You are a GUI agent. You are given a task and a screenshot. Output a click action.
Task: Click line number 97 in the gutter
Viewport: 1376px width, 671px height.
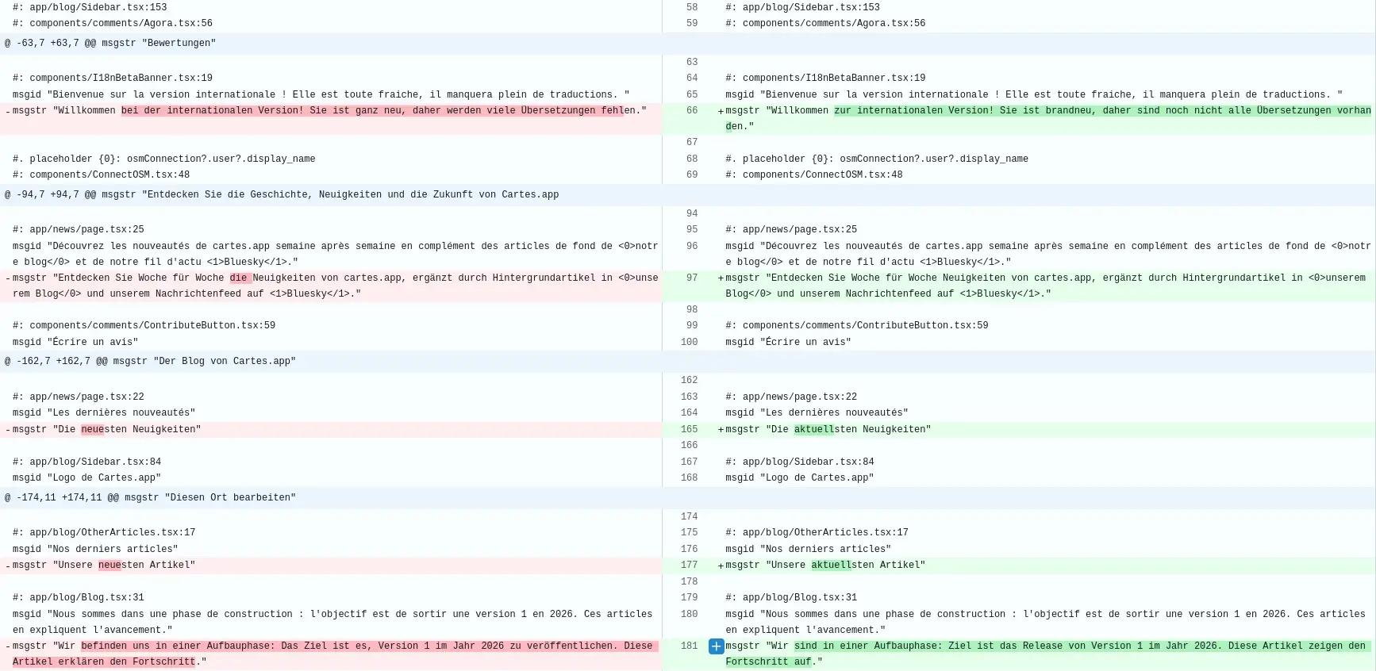click(x=691, y=278)
